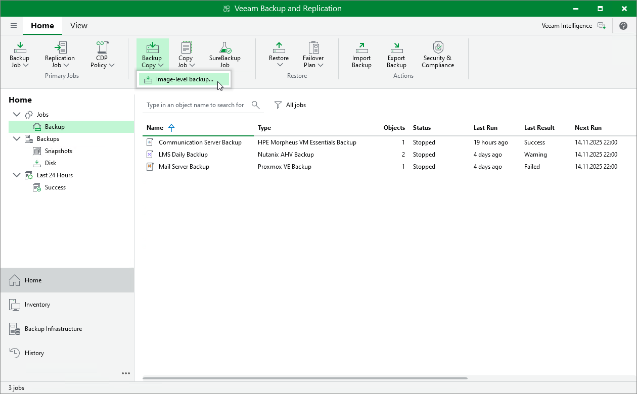This screenshot has width=637, height=394.
Task: Open the Backup Infrastructure pane
Action: (67, 329)
